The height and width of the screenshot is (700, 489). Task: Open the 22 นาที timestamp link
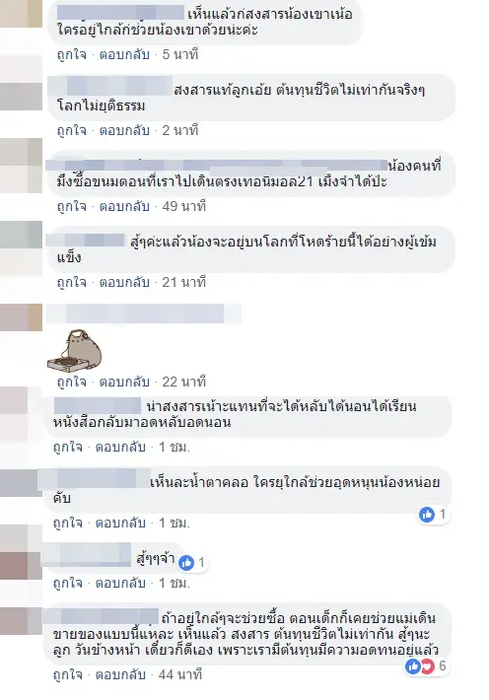tap(183, 382)
